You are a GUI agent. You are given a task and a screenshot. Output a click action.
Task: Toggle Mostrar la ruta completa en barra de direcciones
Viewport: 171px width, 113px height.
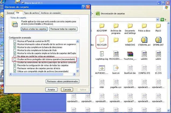pyautogui.click(x=15, y=47)
